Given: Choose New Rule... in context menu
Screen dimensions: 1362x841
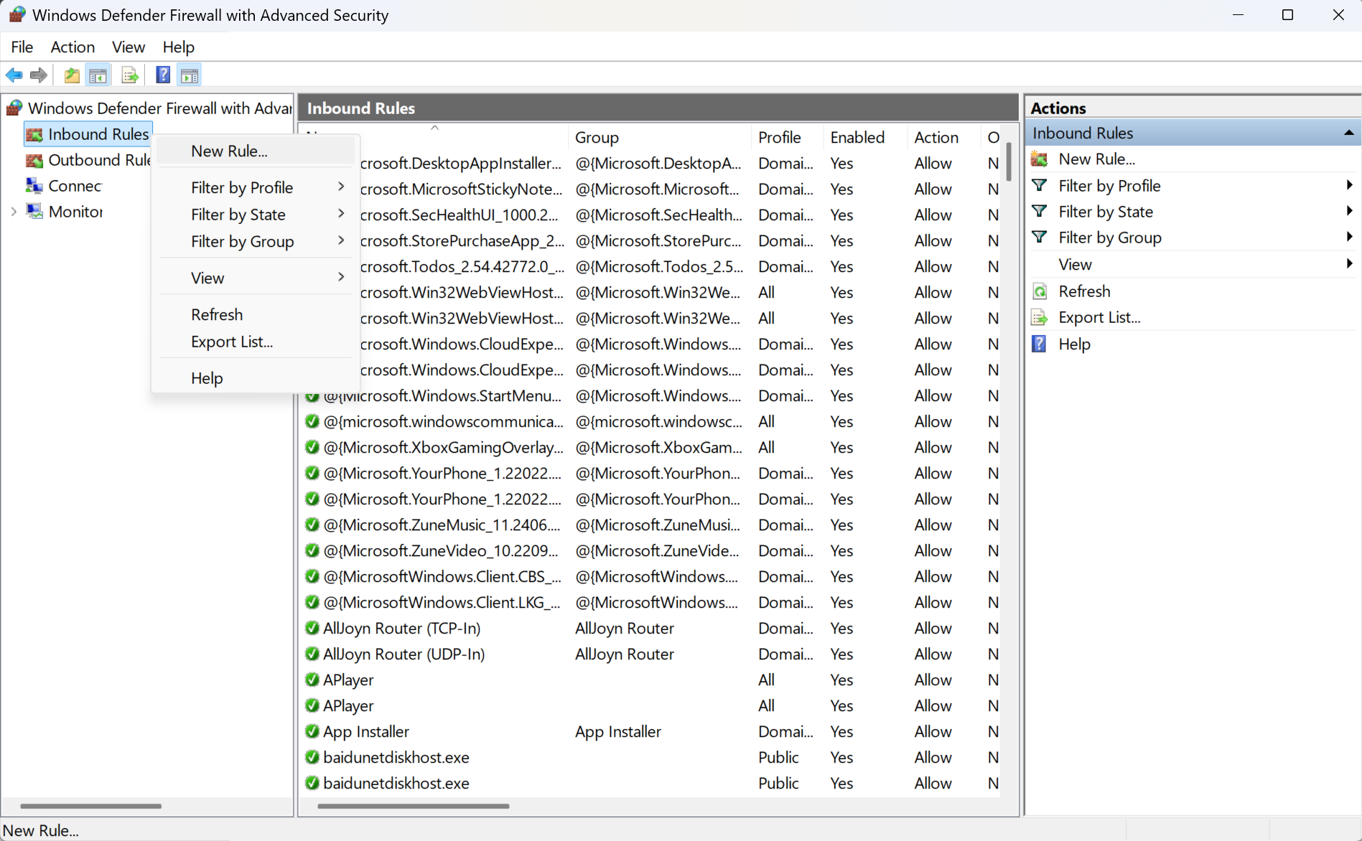Looking at the screenshot, I should (255, 151).
